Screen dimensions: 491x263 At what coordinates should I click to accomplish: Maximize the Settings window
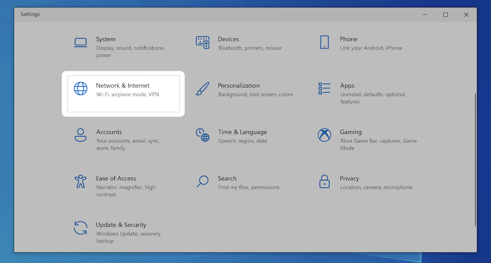(445, 15)
